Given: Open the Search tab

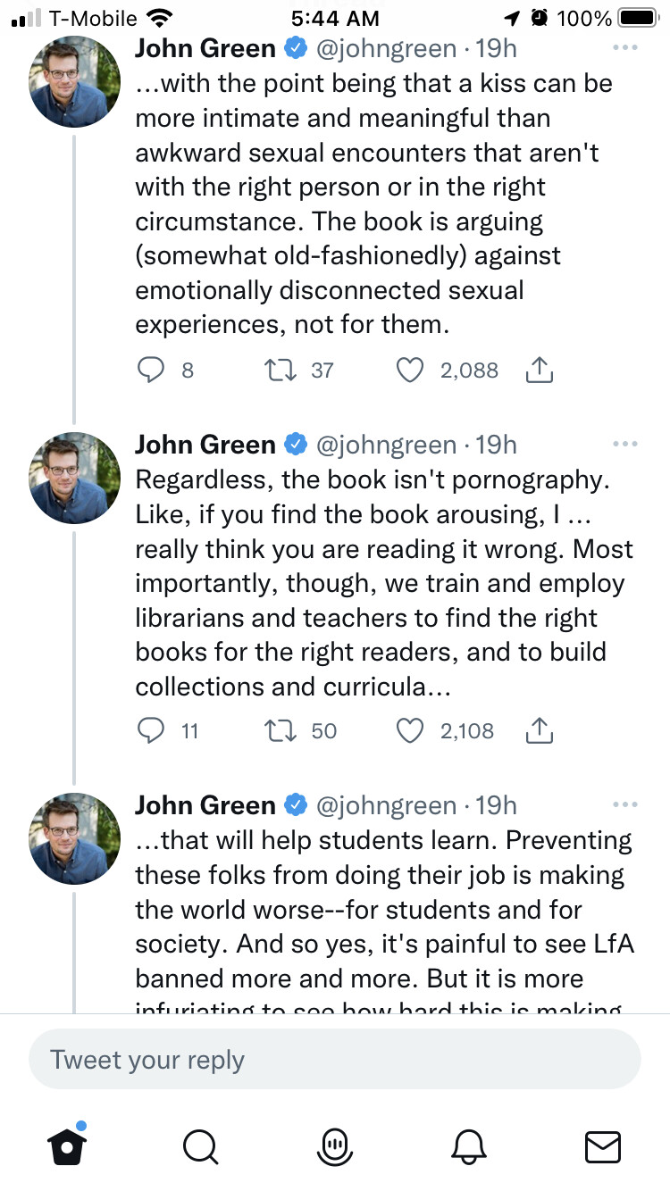Looking at the screenshot, I should point(200,1145).
